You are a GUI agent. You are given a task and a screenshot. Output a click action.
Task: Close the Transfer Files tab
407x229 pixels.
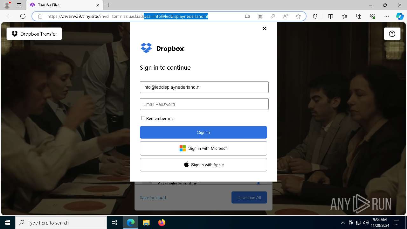tap(98, 5)
